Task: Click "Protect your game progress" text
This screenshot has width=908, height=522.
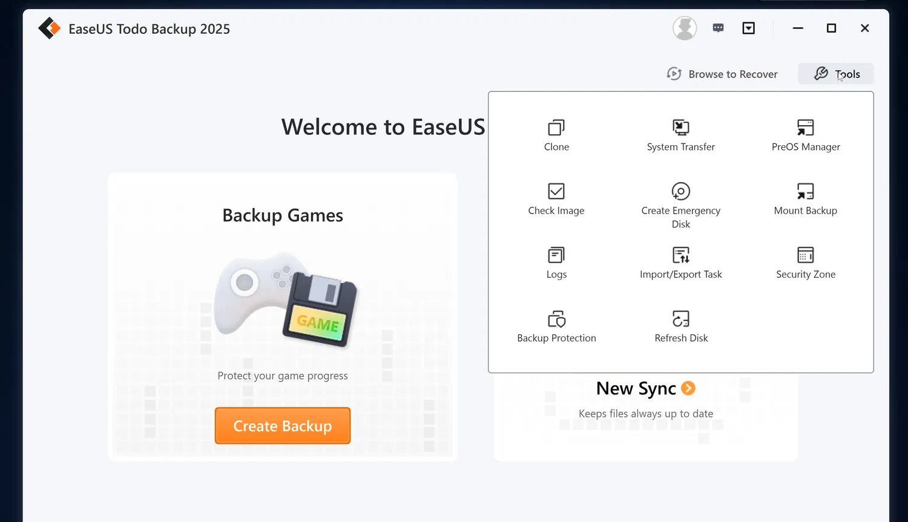Action: point(283,376)
